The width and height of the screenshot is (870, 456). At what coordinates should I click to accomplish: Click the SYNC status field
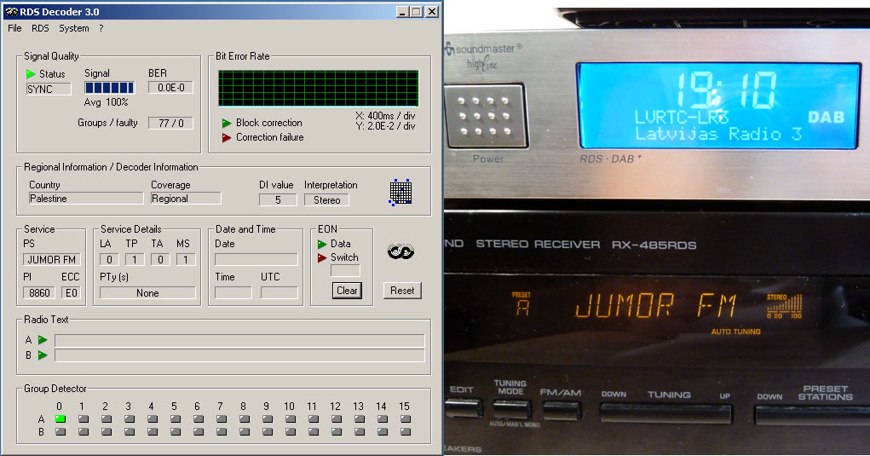tap(49, 89)
